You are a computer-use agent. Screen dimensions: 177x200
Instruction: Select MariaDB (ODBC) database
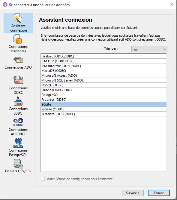[x=104, y=71]
